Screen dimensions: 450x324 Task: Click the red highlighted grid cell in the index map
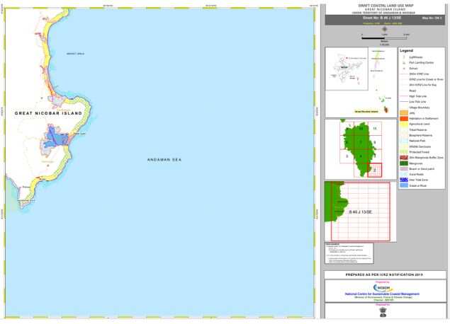(x=374, y=170)
